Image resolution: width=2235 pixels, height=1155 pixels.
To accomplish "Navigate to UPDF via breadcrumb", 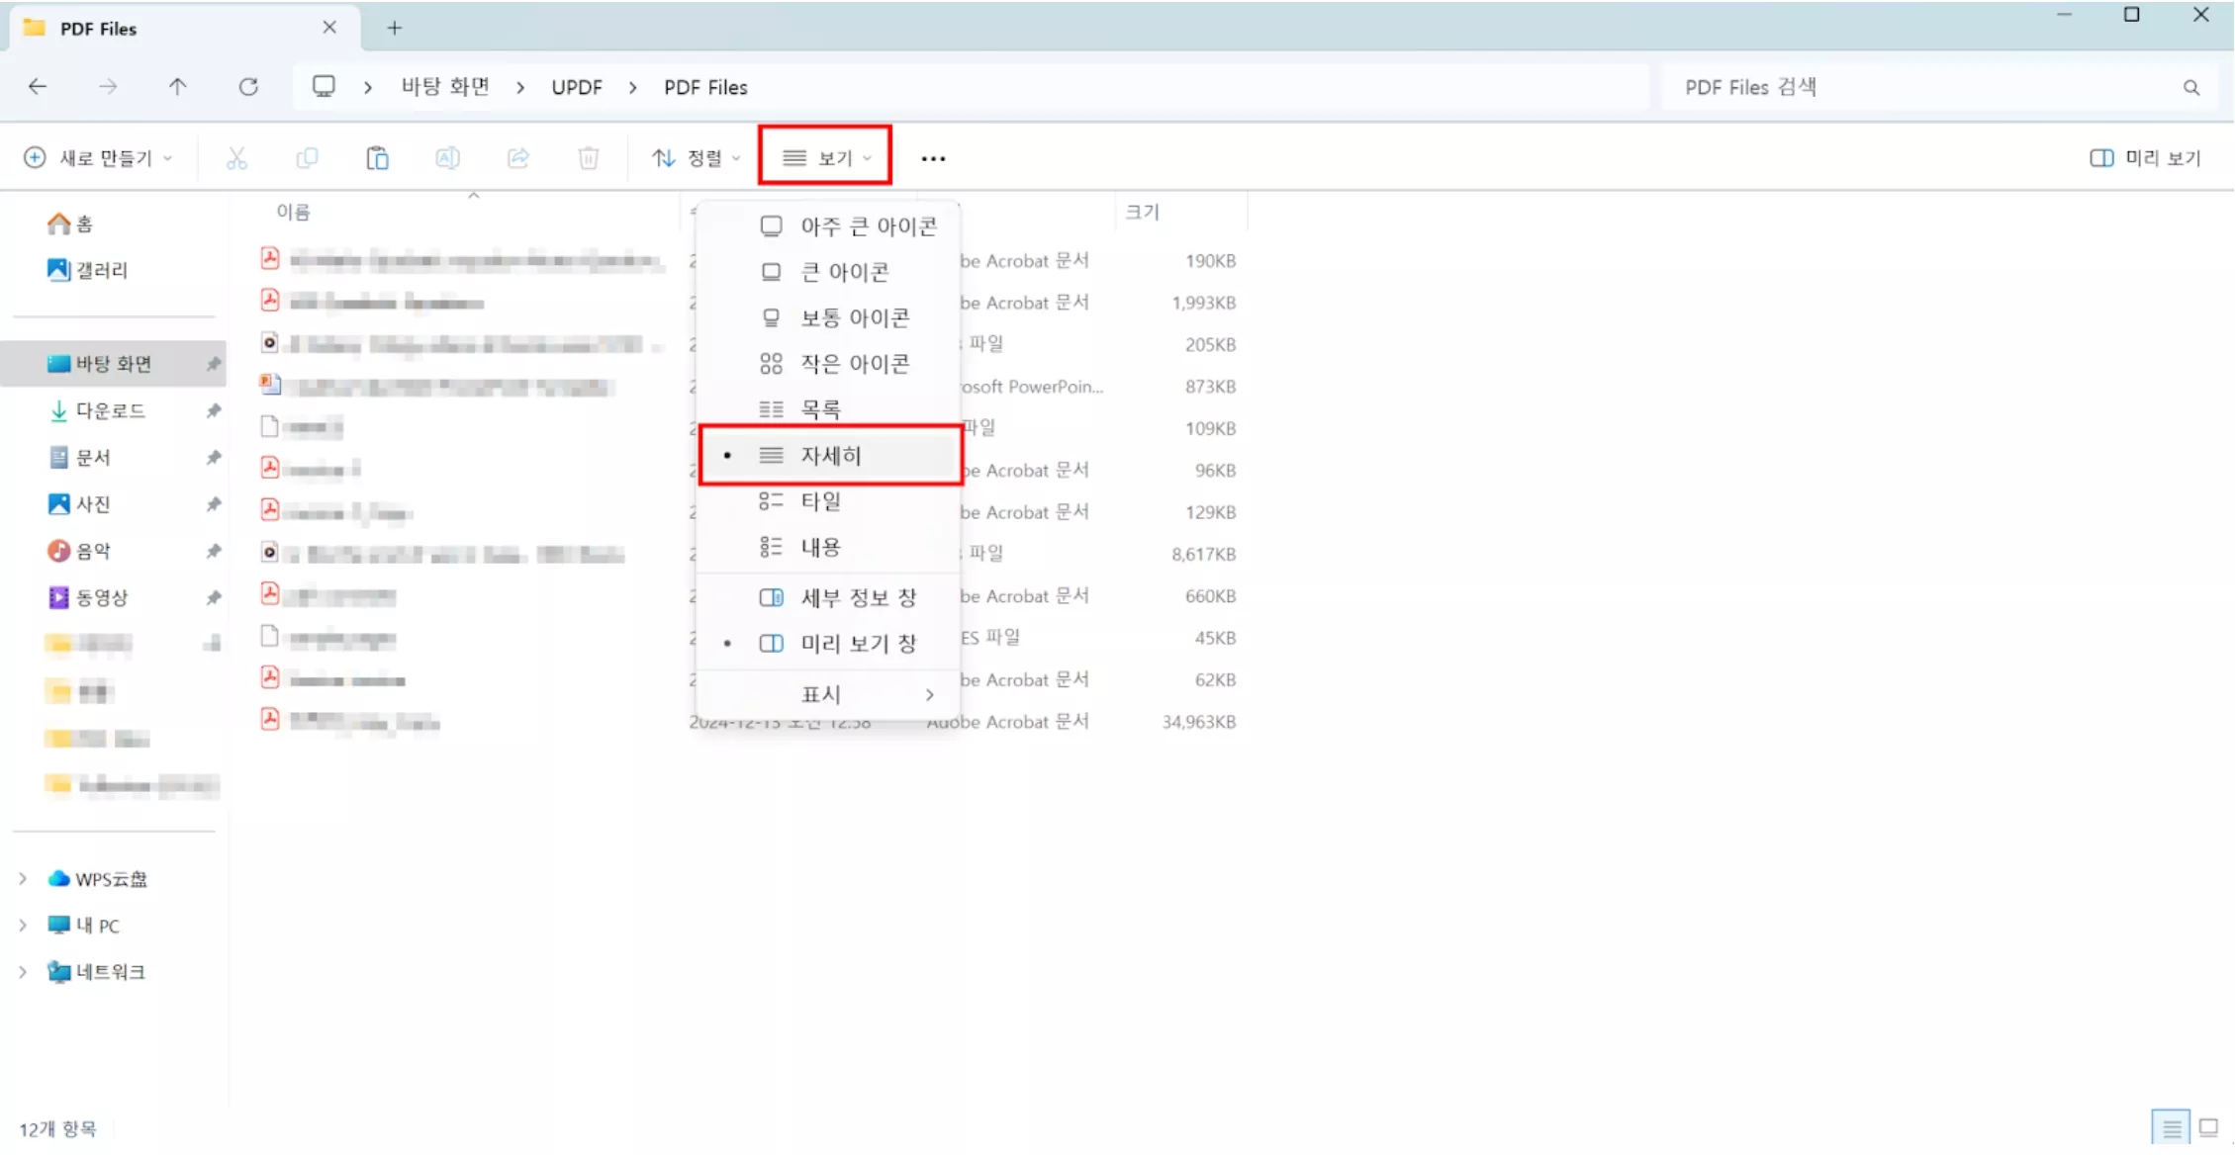I will click(x=577, y=86).
